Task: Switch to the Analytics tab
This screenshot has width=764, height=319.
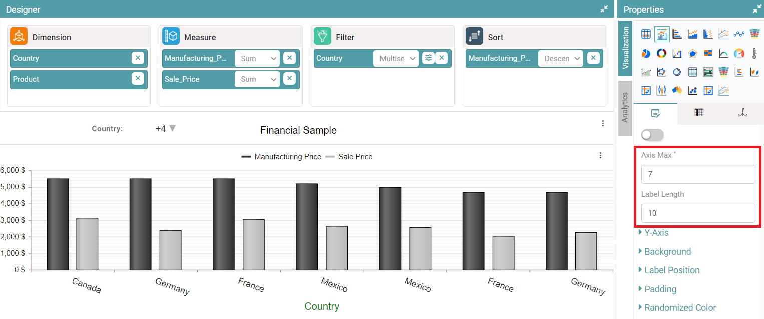Action: point(625,107)
